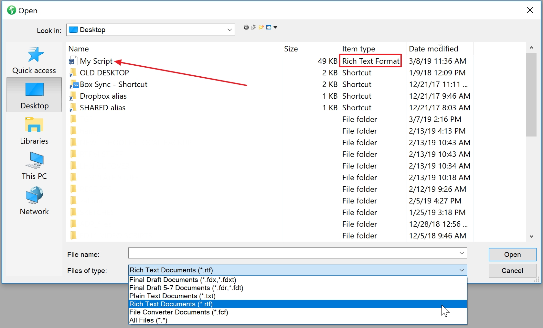543x328 pixels.
Task: Click the Up One Level icon
Action: coord(253,27)
